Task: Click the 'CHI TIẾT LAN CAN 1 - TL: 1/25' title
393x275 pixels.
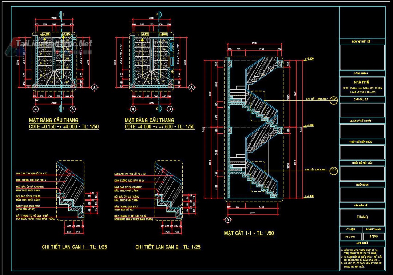Action: point(75,247)
